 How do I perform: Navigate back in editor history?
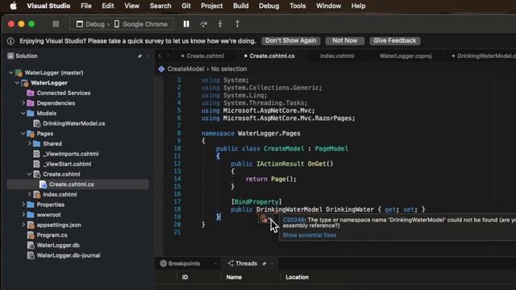[160, 56]
